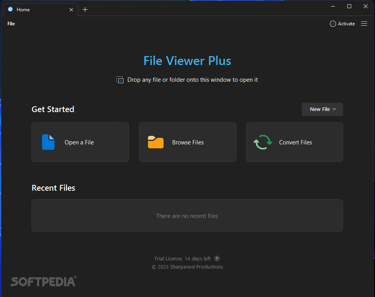This screenshot has width=375, height=297.
Task: Click the 'There are no recent files' text
Action: (x=187, y=216)
